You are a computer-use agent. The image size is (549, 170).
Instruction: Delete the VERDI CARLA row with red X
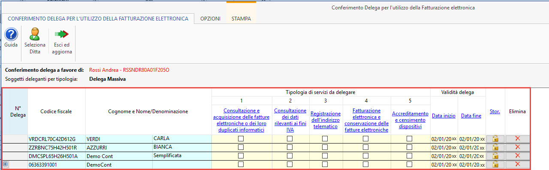point(517,139)
